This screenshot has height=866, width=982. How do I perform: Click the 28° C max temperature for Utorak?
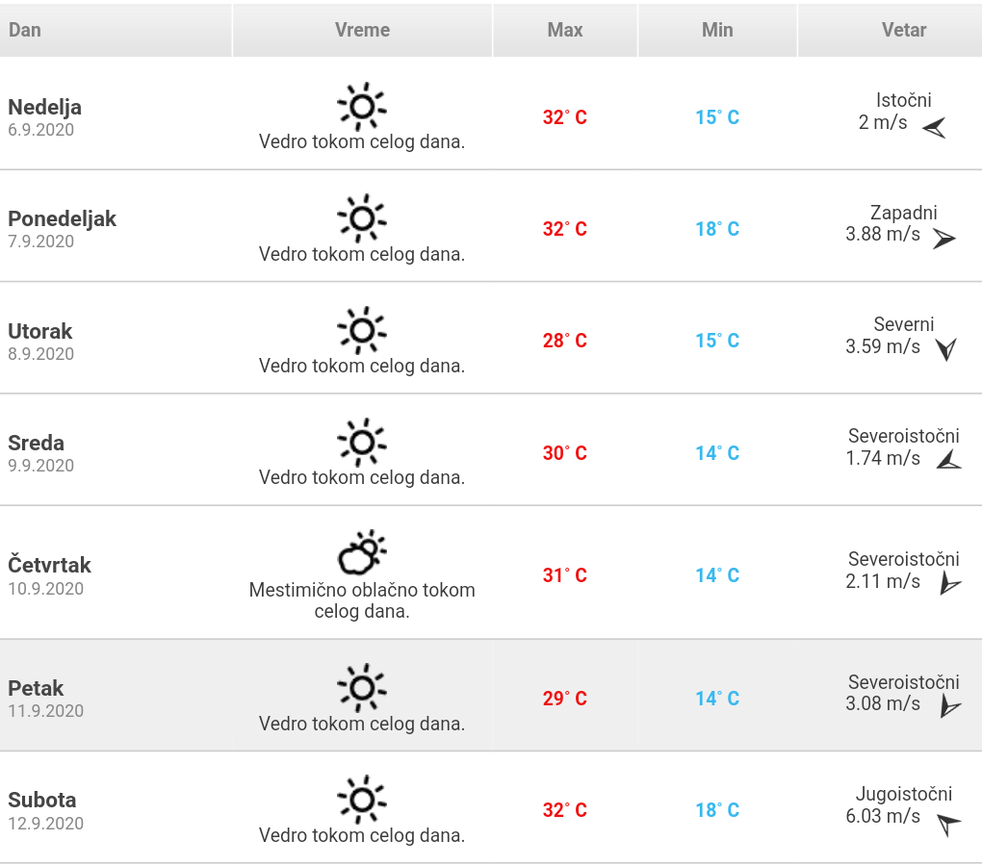[565, 341]
